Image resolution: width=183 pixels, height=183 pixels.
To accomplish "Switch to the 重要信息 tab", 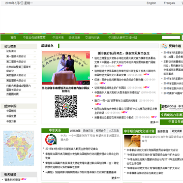I will coord(163,131).
